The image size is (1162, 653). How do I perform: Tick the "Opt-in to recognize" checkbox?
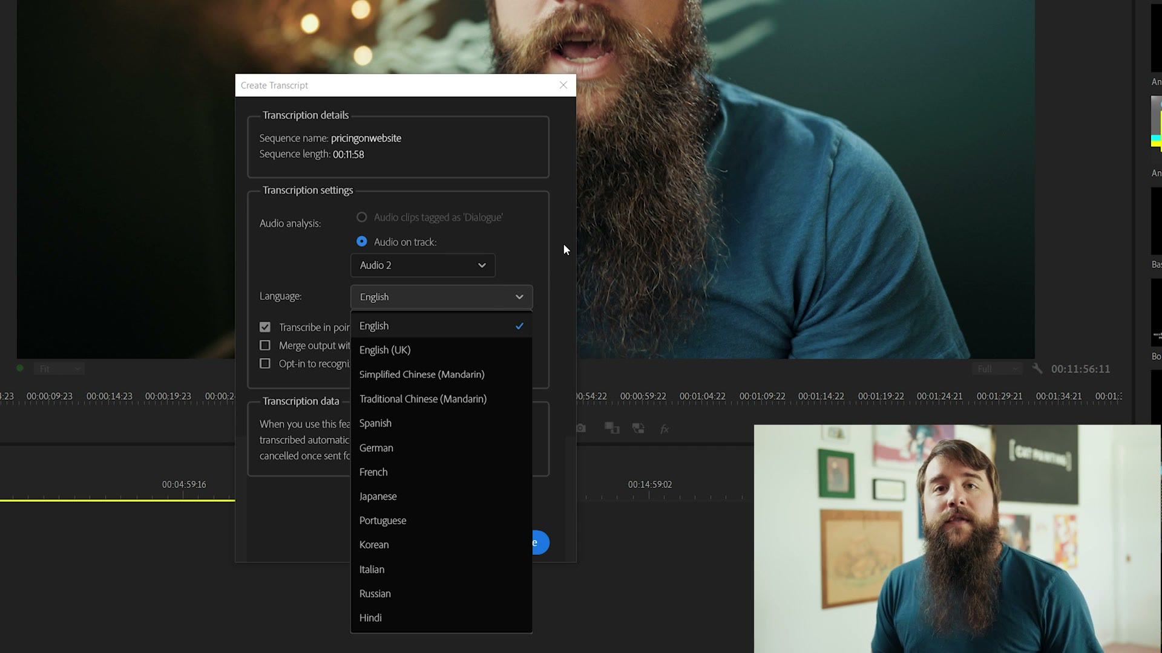coord(265,363)
